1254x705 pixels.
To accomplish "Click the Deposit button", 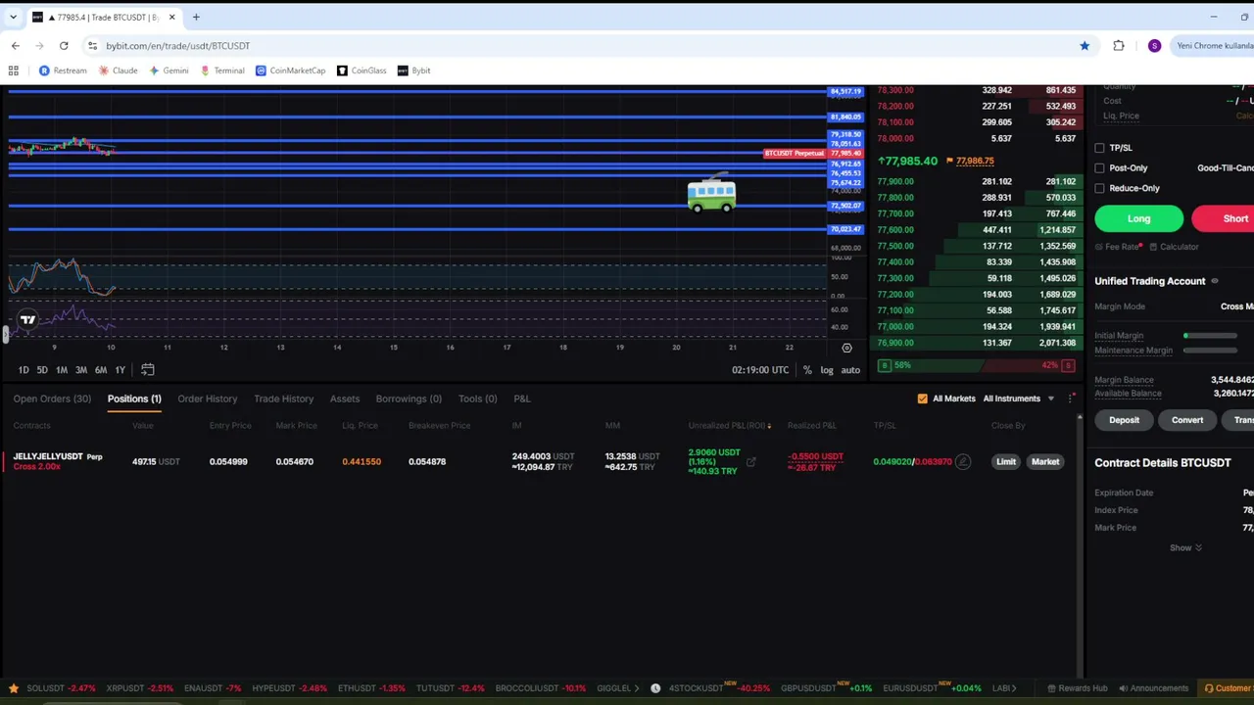I will click(x=1124, y=420).
